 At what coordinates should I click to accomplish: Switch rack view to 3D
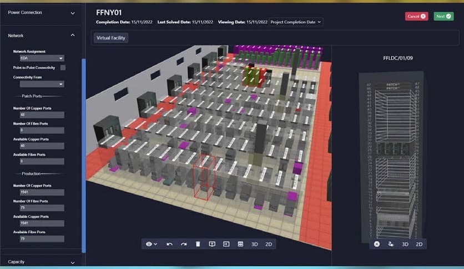[405, 244]
